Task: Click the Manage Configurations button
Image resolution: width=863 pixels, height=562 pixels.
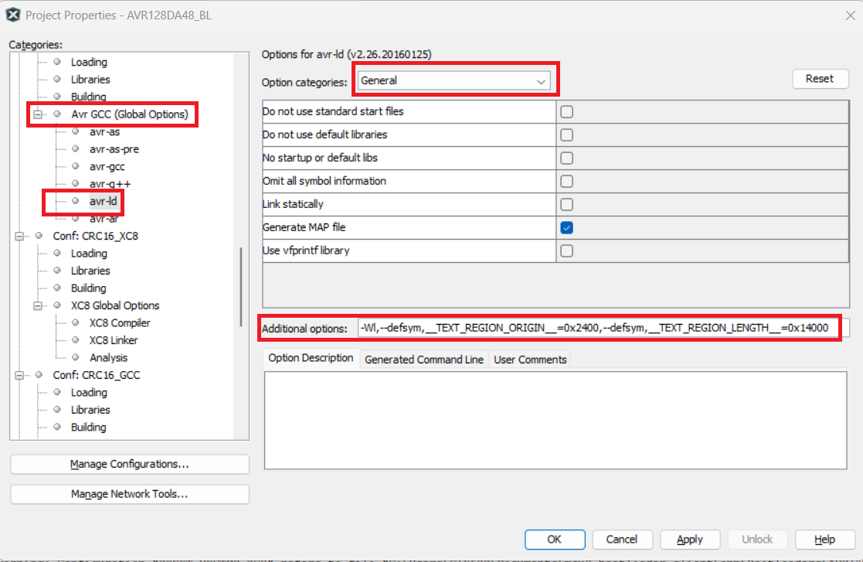Action: point(130,465)
